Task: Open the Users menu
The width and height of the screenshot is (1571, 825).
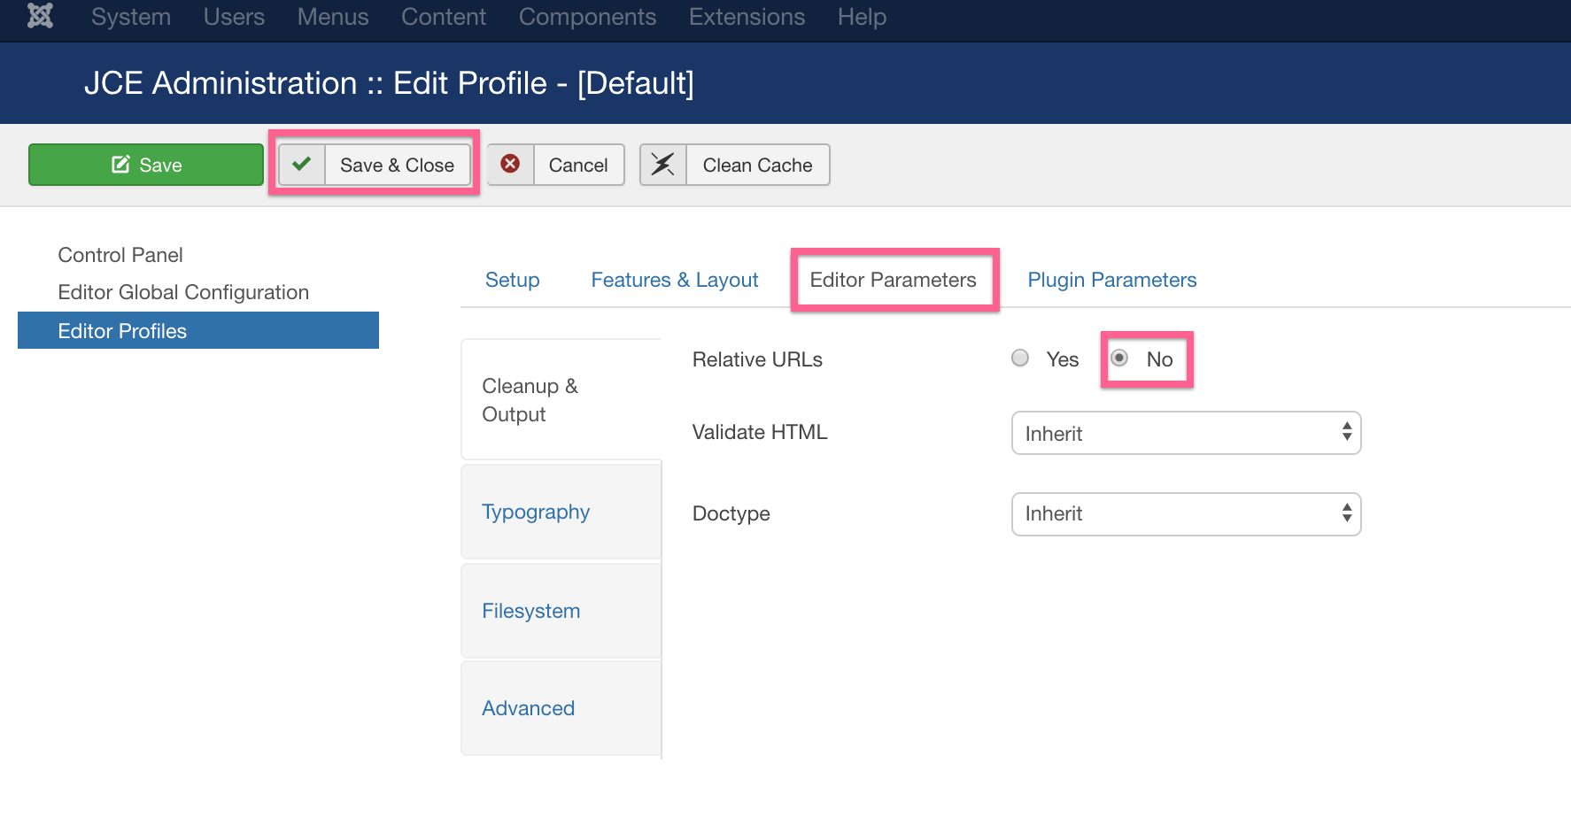Action: point(234,17)
